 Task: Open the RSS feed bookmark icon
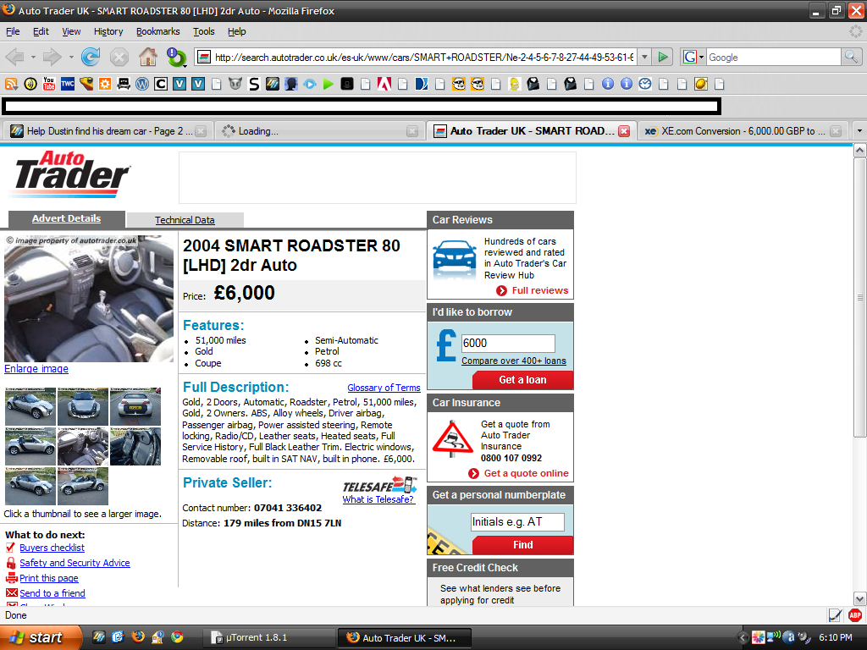pos(11,84)
